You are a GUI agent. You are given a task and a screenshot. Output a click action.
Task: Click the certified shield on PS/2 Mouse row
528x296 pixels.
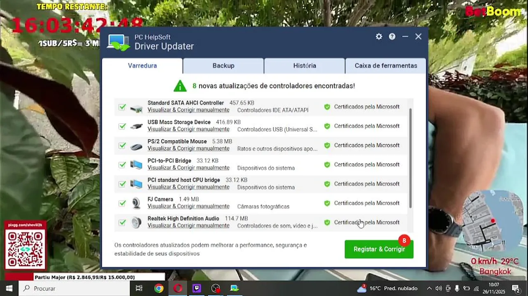pyautogui.click(x=327, y=146)
